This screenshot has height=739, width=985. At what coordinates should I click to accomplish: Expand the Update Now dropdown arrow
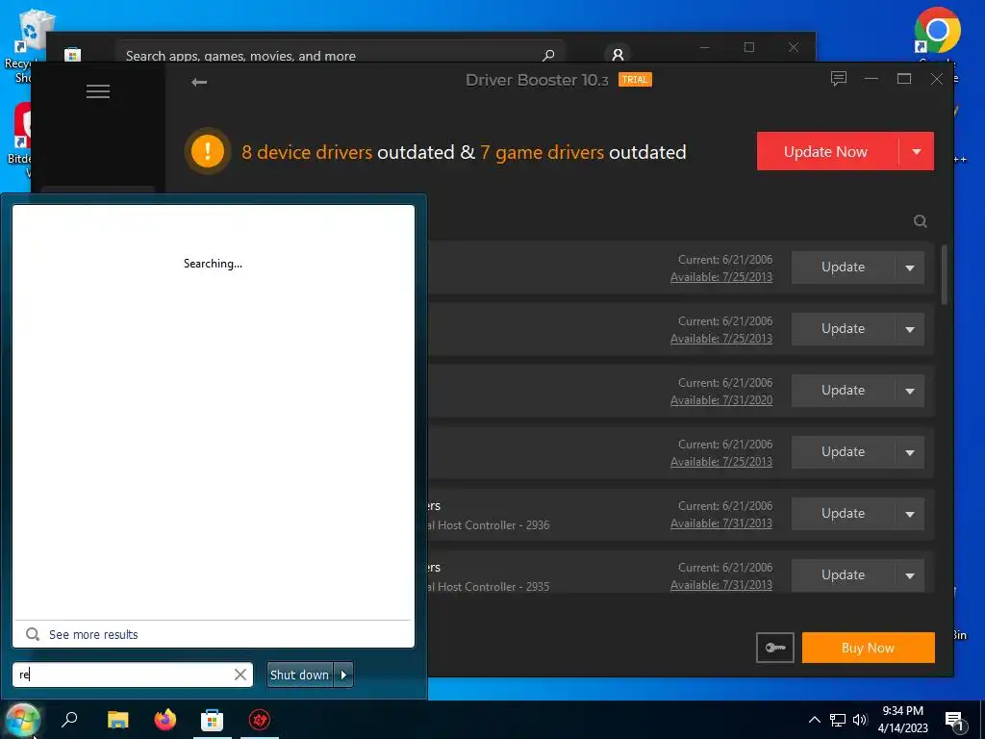point(917,151)
